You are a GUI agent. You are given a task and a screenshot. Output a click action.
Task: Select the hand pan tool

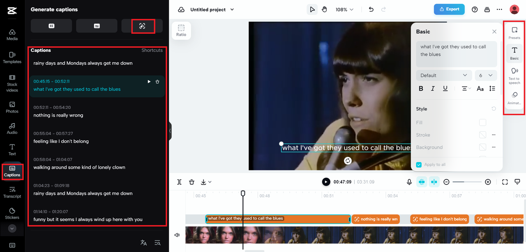[324, 9]
